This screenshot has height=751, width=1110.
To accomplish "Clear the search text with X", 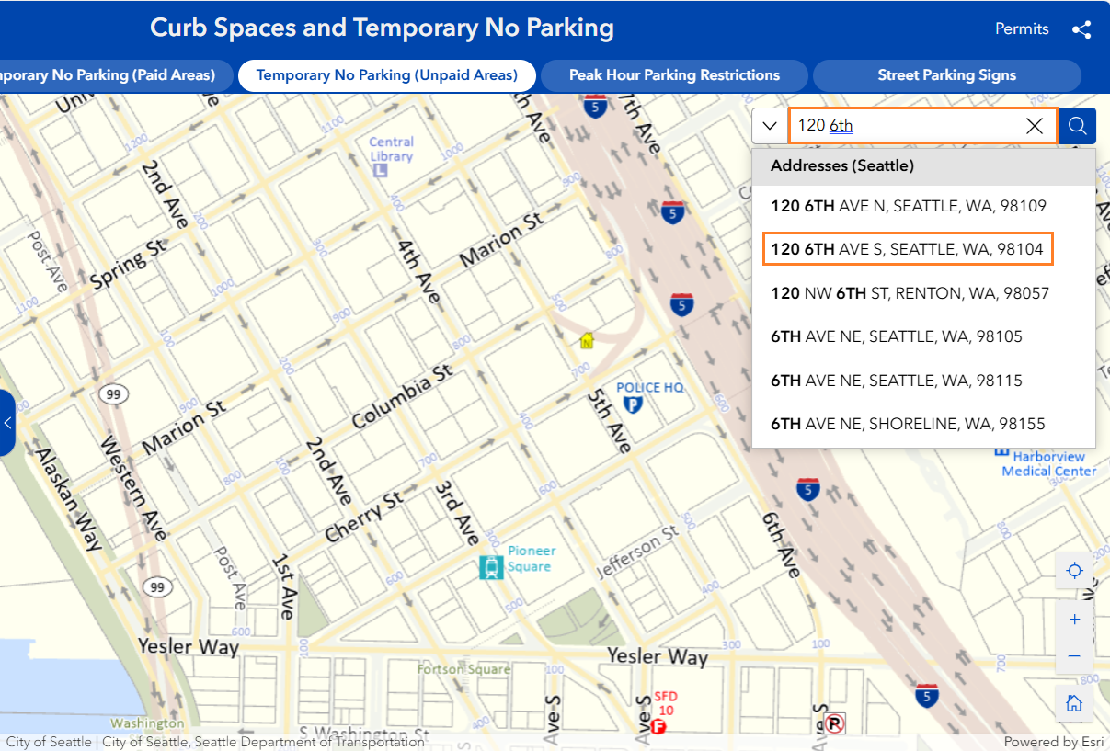I will tap(1035, 126).
